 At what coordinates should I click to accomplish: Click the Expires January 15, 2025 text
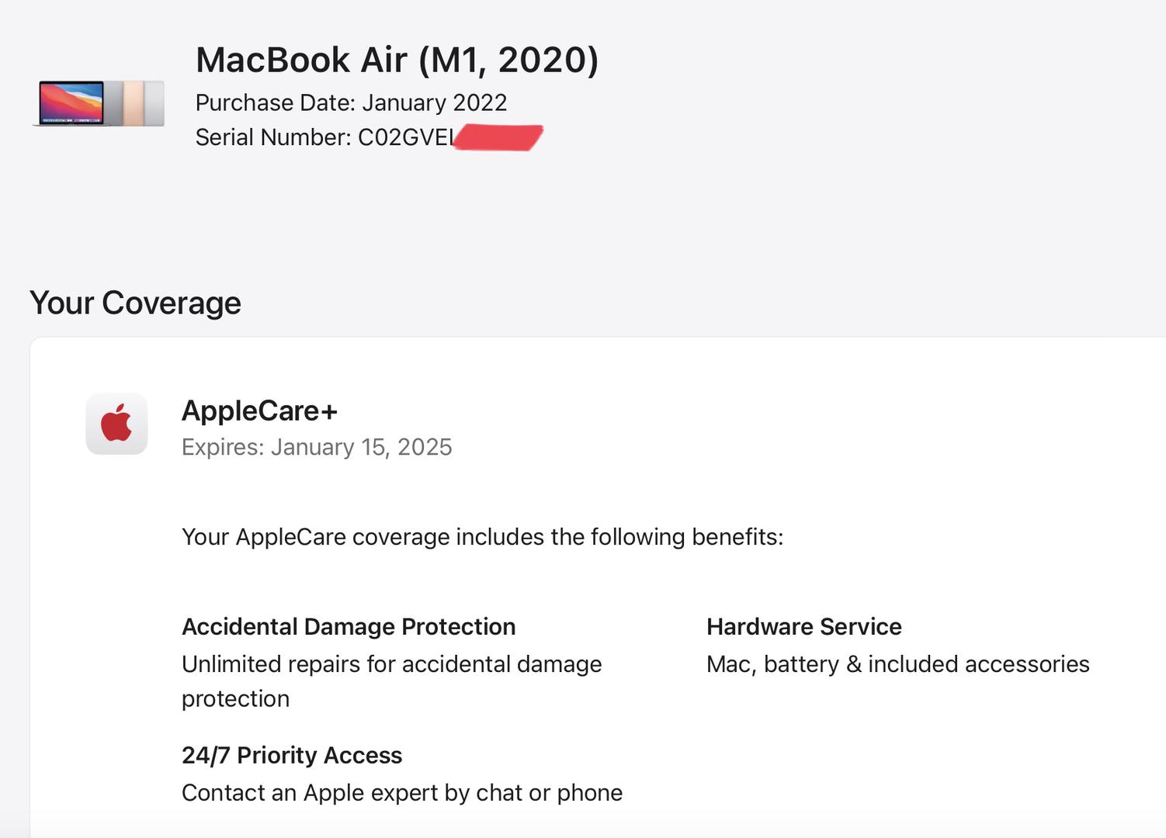[317, 447]
